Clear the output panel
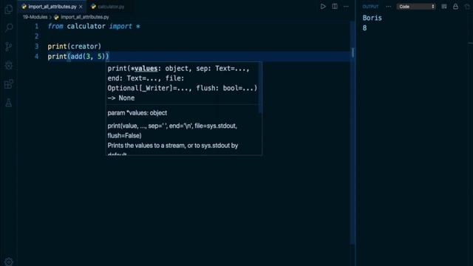Screen dimensions: 473x266 [x=444, y=7]
